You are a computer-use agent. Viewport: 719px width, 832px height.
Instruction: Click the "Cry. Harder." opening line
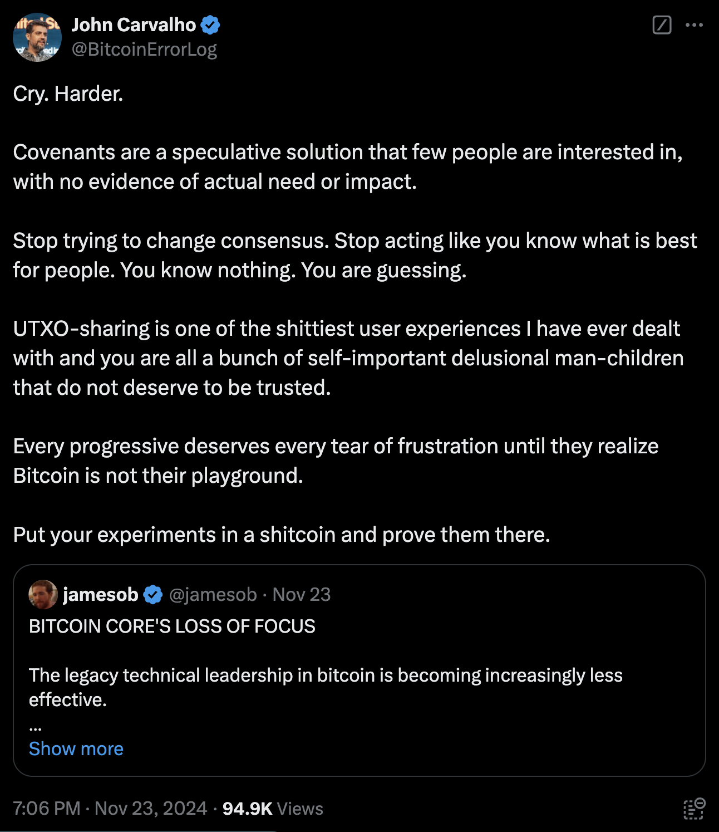(x=68, y=94)
